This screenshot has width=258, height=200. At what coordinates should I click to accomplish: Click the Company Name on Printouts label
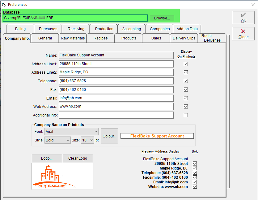(59, 125)
